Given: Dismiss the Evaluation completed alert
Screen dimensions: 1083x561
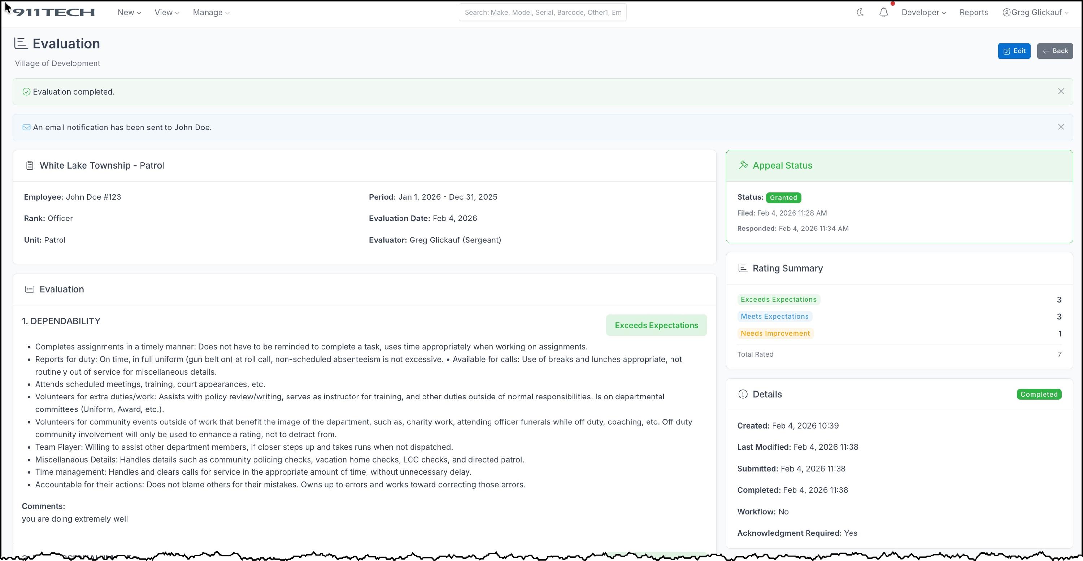Looking at the screenshot, I should click(x=1061, y=91).
